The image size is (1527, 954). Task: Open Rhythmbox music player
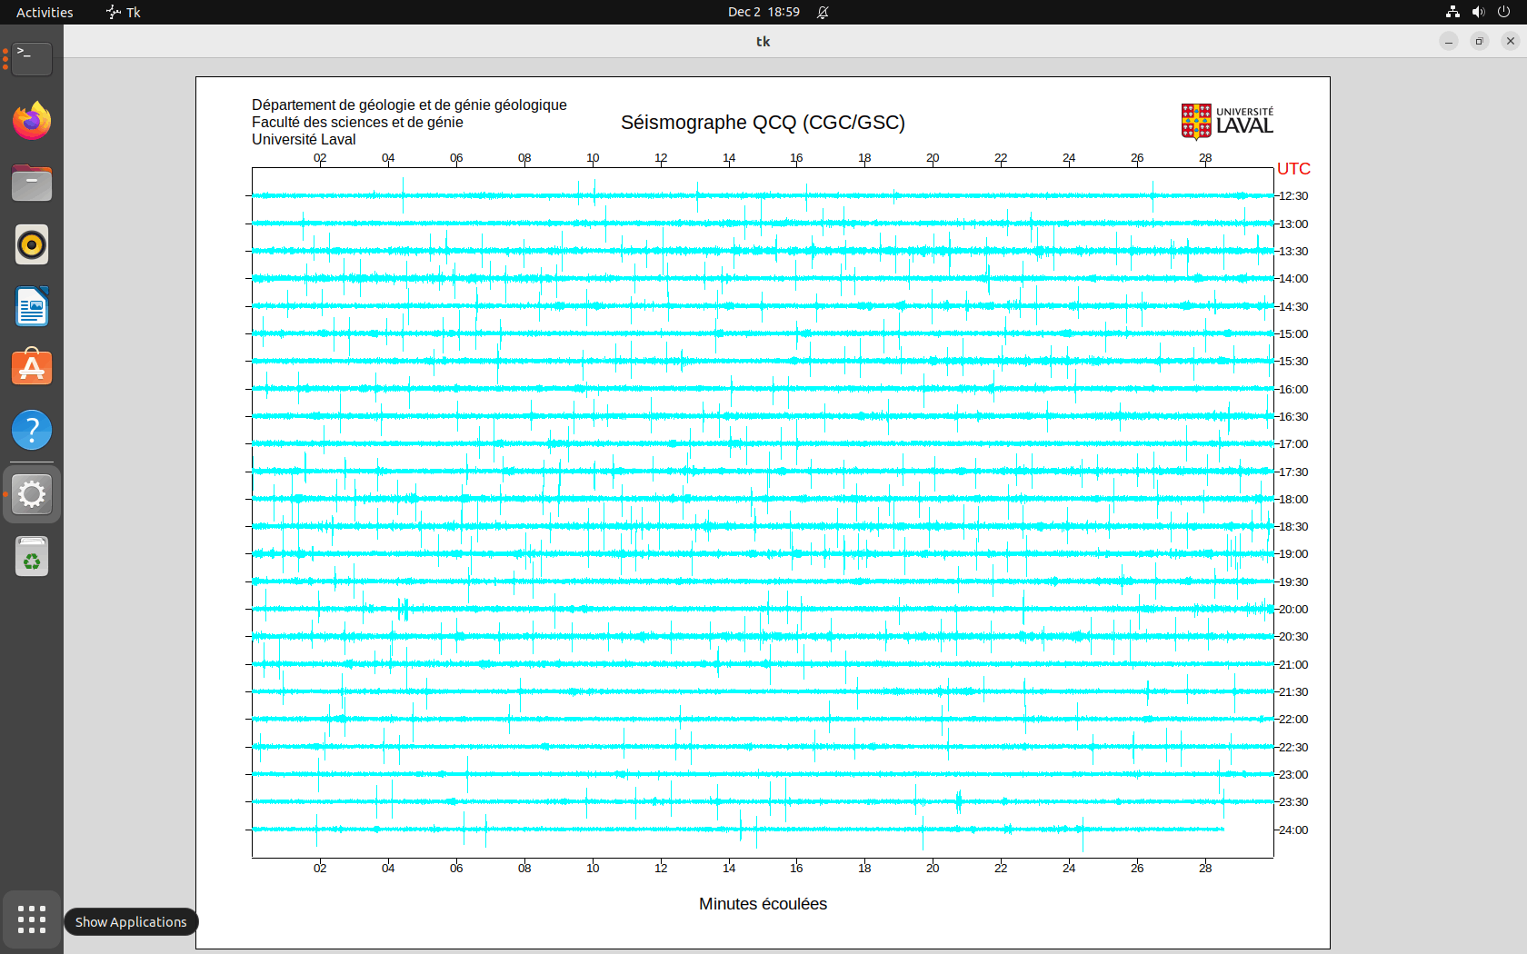32,244
